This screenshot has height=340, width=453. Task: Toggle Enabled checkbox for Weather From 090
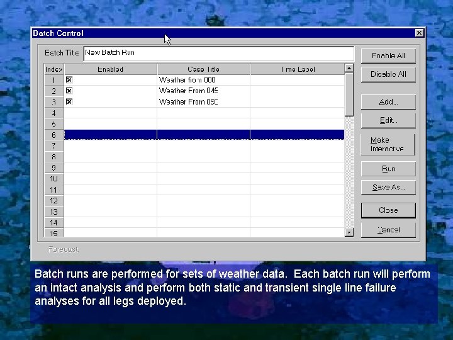point(69,102)
